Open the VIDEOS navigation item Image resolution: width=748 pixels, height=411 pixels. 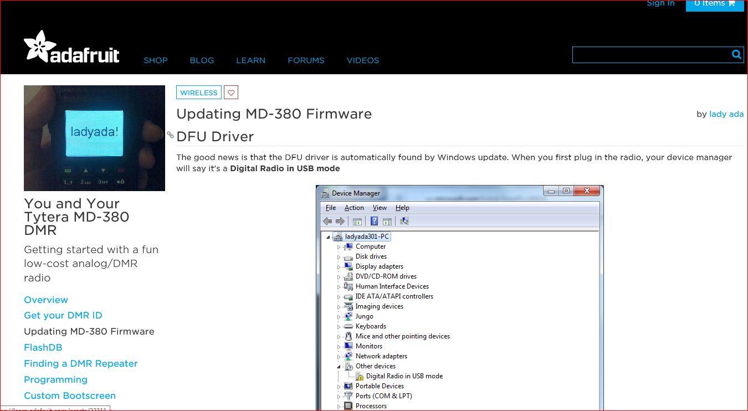363,60
